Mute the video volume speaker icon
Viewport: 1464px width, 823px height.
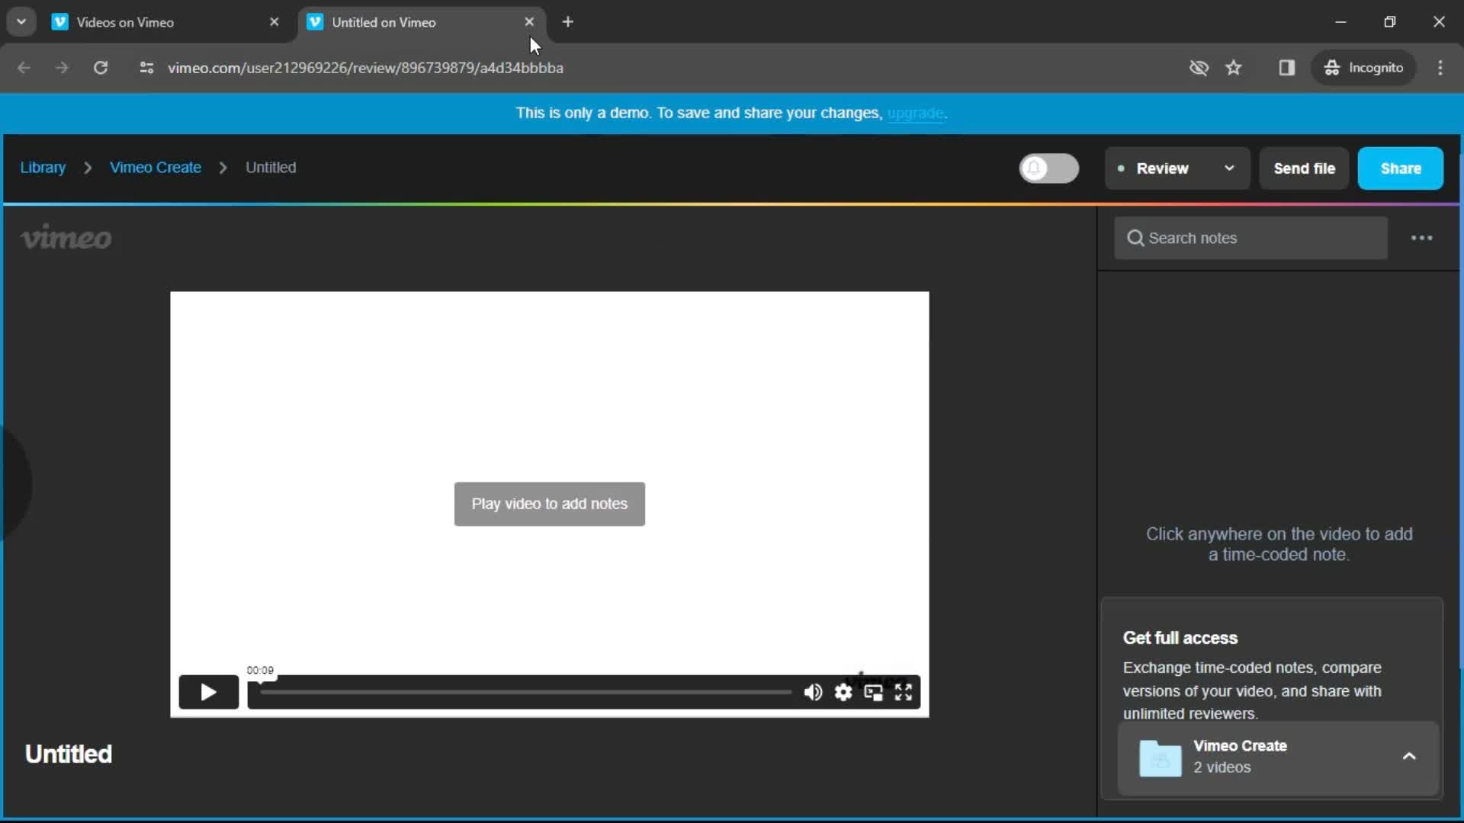[x=813, y=692]
